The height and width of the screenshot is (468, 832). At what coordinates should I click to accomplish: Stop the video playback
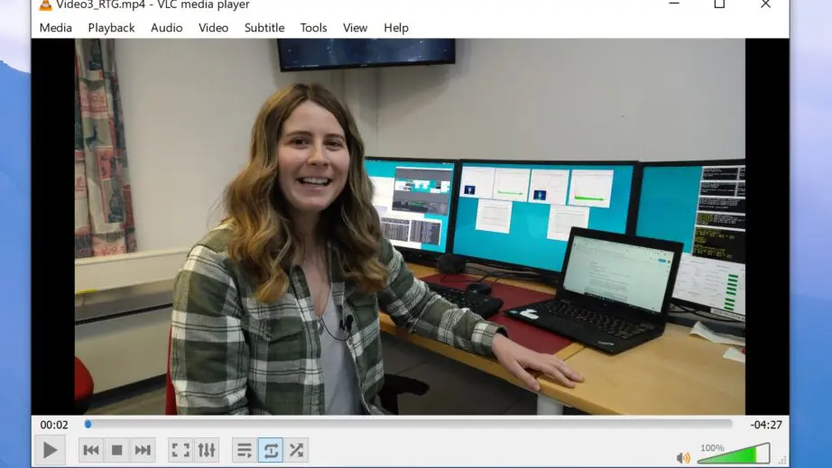pyautogui.click(x=116, y=450)
